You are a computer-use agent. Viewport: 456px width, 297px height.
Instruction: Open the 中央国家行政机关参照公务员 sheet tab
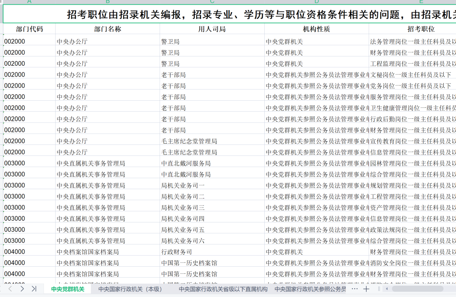pyautogui.click(x=310, y=289)
